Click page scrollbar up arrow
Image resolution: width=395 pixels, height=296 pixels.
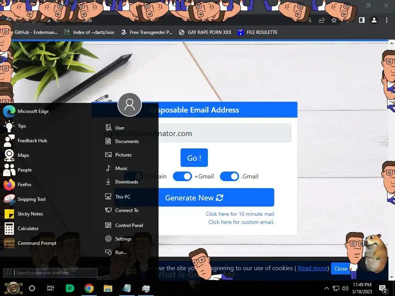[x=392, y=43]
